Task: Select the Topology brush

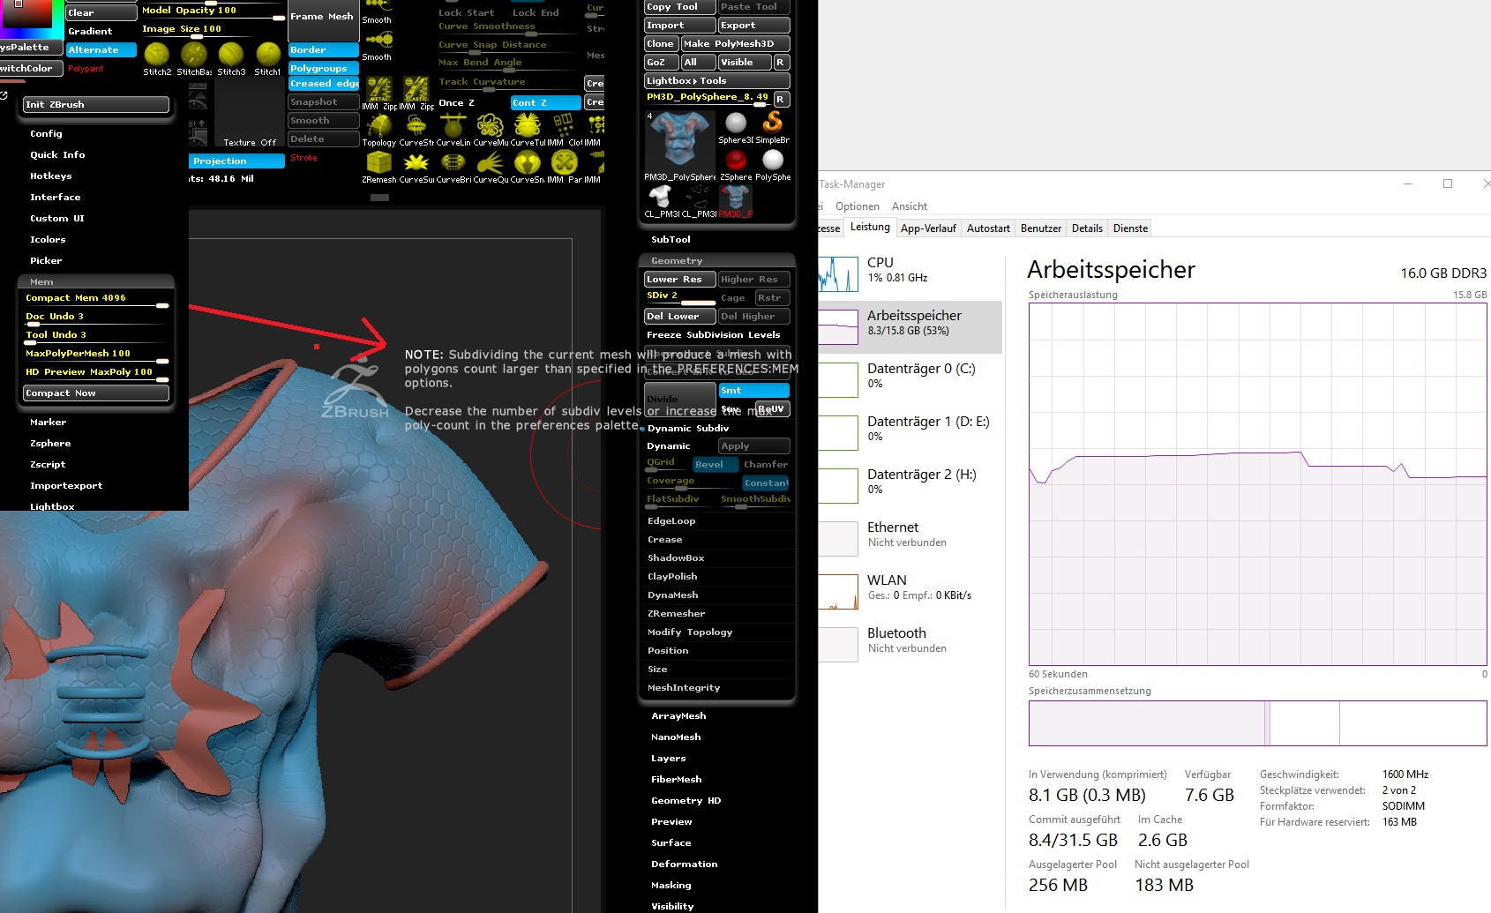Action: click(x=379, y=125)
